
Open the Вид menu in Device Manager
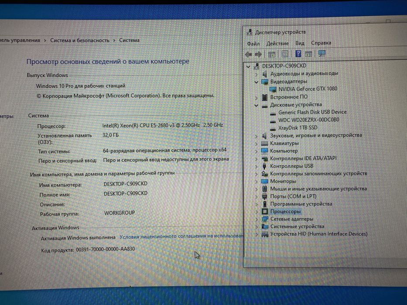coord(300,43)
